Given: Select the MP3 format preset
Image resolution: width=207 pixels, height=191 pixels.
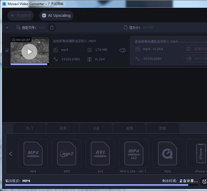Looking at the screenshot, I should click(x=67, y=153).
